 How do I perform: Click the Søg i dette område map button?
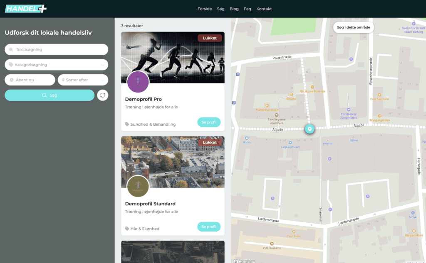point(354,27)
